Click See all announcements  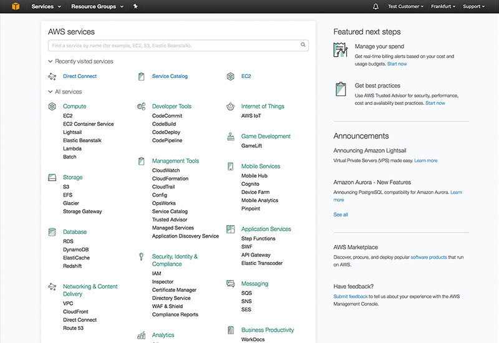[341, 215]
